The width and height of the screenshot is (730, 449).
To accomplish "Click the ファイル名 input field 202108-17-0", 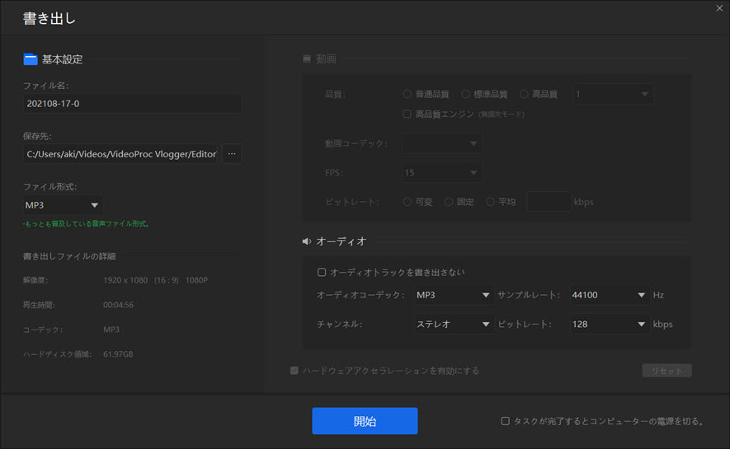I will 132,104.
